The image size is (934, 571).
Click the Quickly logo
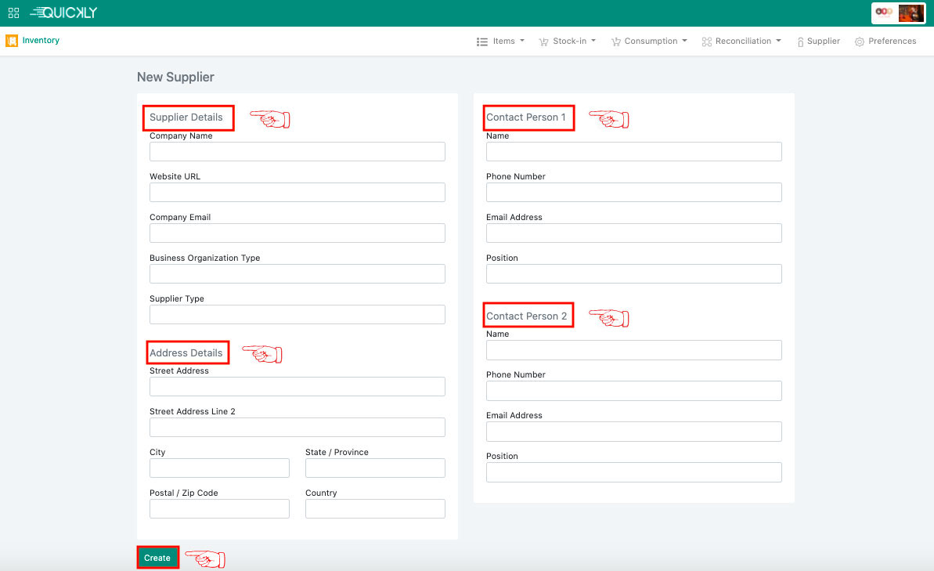click(x=63, y=13)
